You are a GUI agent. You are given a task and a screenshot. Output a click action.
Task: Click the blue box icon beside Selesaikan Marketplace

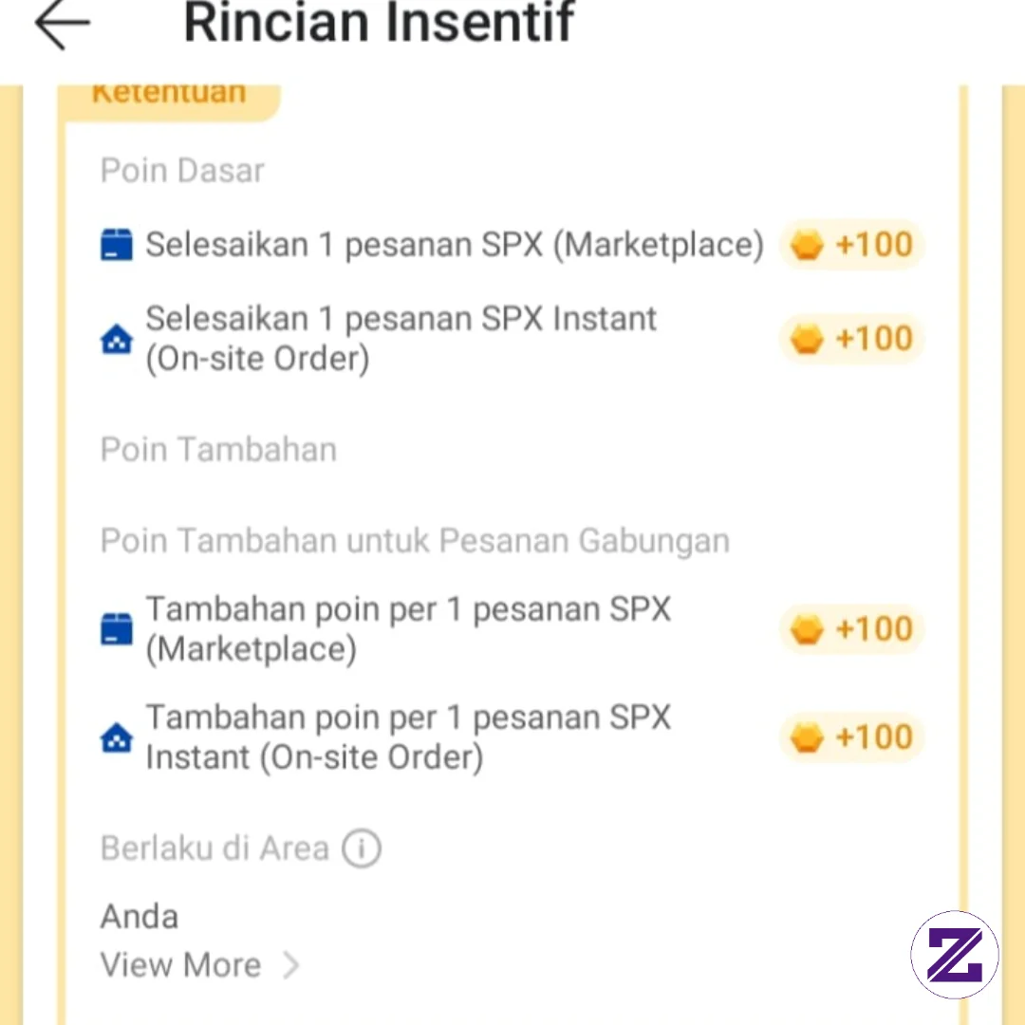(x=117, y=245)
